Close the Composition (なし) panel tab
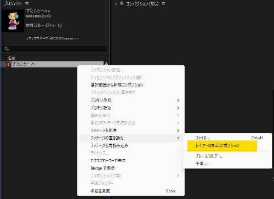The image size is (274, 199). coord(116,4)
